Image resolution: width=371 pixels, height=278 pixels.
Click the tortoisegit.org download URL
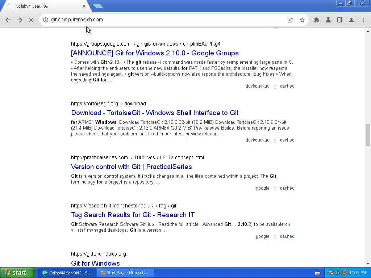108,104
